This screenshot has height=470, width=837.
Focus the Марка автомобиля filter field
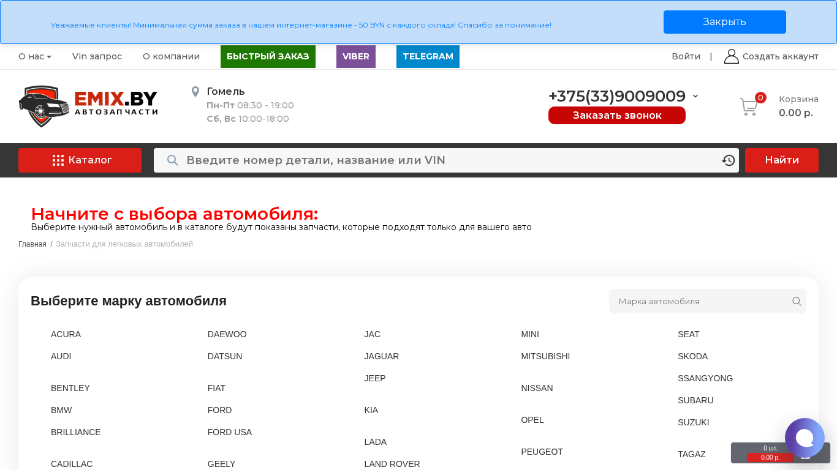point(708,301)
